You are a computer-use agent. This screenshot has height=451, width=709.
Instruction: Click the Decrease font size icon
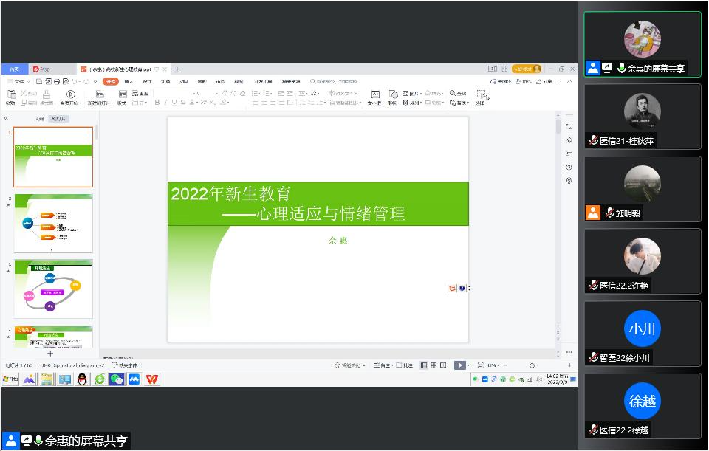(233, 93)
